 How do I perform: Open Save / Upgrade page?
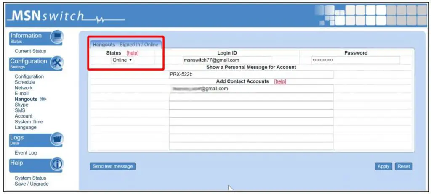point(32,184)
